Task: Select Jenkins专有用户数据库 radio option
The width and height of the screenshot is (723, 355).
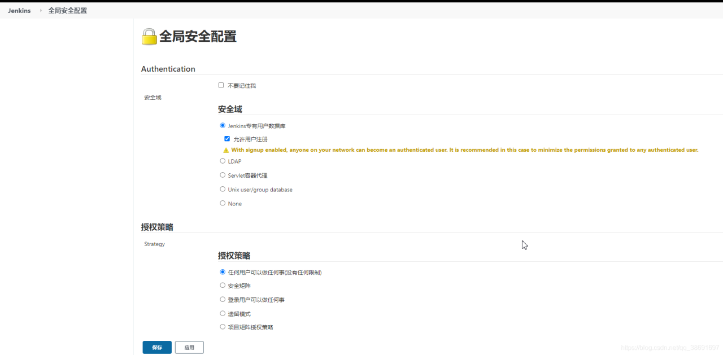Action: [223, 125]
